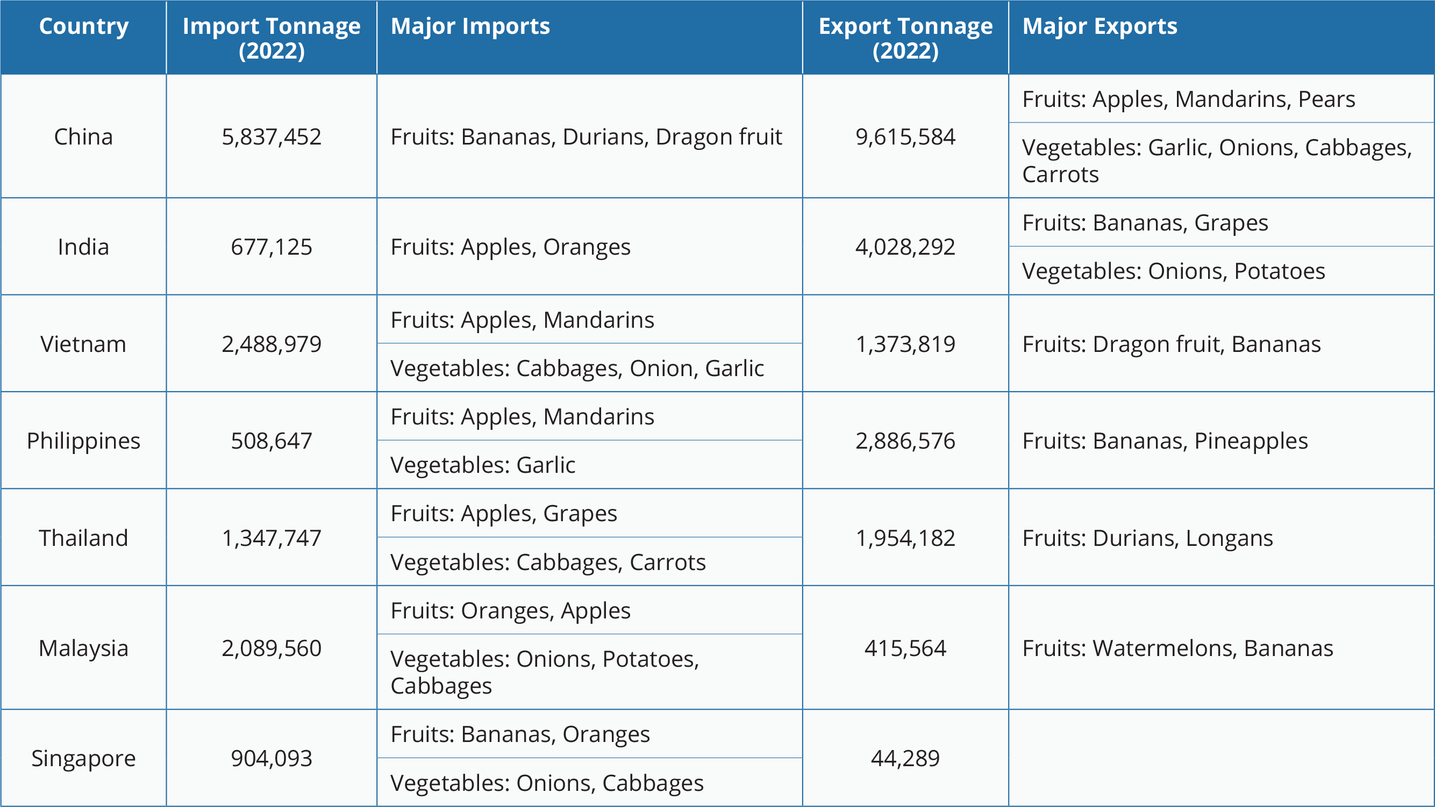The image size is (1435, 807).
Task: Select Thailand's export tonnage 1,954,182
Action: pyautogui.click(x=905, y=538)
